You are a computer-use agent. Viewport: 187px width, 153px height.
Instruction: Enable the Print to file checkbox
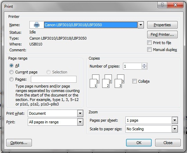[149, 43]
